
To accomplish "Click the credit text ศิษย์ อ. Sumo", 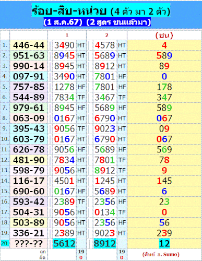I will click(x=161, y=254).
